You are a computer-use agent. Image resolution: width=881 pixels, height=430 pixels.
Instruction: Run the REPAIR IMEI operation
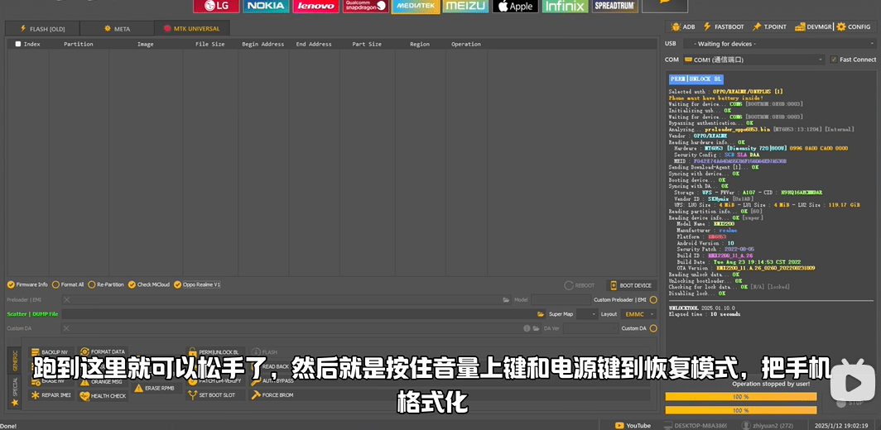[x=51, y=395]
